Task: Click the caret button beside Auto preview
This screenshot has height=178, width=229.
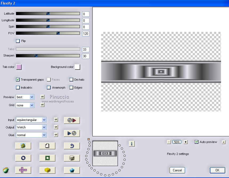Action: coord(224,142)
